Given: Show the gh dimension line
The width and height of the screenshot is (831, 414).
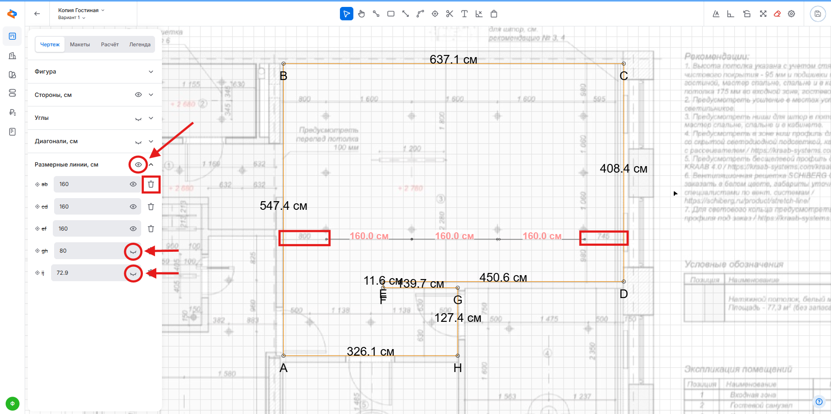Looking at the screenshot, I should (x=133, y=251).
